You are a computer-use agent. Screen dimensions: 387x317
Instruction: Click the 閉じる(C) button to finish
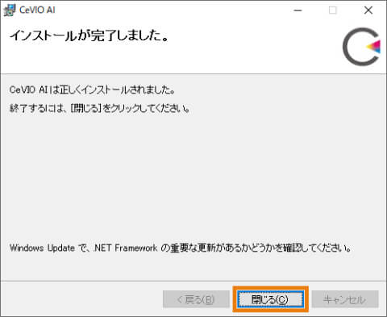271,299
